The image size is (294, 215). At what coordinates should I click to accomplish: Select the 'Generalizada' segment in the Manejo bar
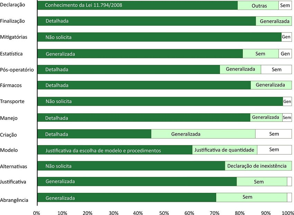266,118
